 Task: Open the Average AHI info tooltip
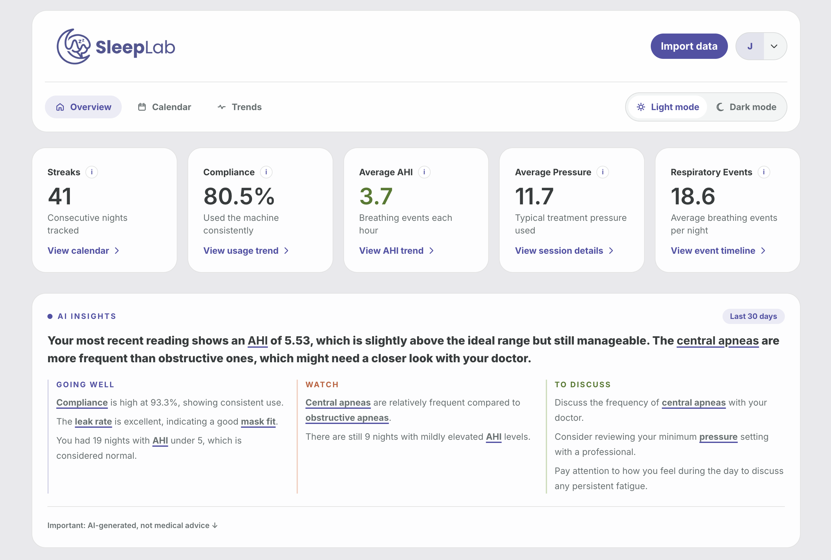tap(424, 172)
